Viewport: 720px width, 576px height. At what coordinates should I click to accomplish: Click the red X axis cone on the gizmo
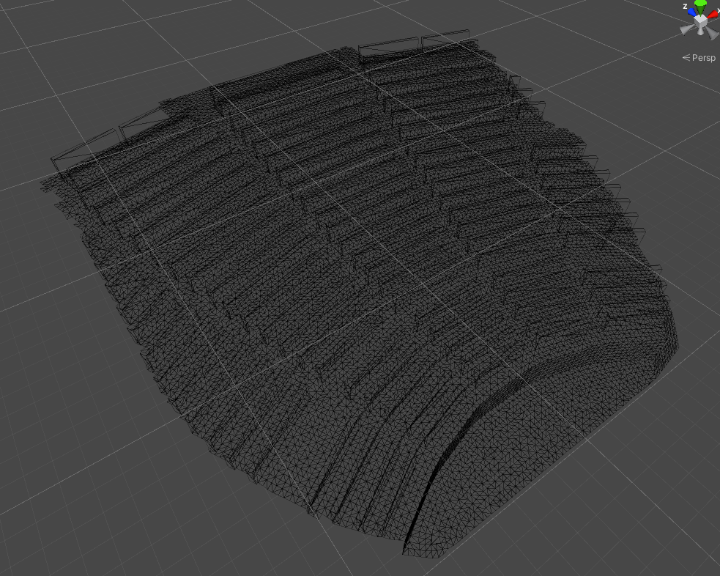[x=713, y=14]
